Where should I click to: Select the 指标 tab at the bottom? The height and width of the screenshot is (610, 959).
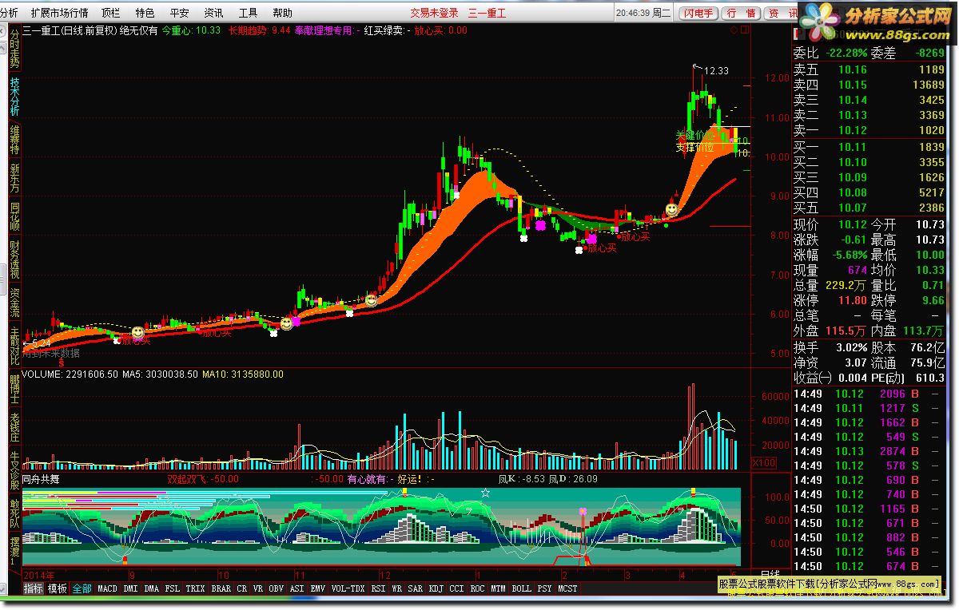tap(33, 588)
